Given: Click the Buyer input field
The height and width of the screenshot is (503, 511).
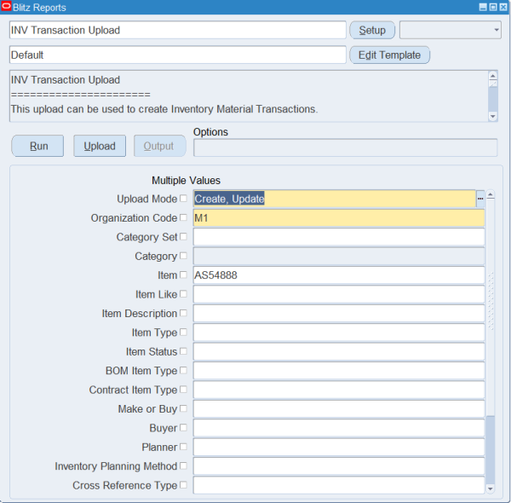Looking at the screenshot, I should pos(339,428).
